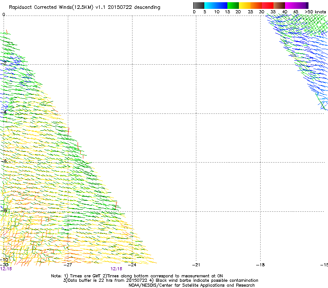Click the 'Times are GMT' note line
This screenshot has height=288, width=328.
click(x=137, y=276)
